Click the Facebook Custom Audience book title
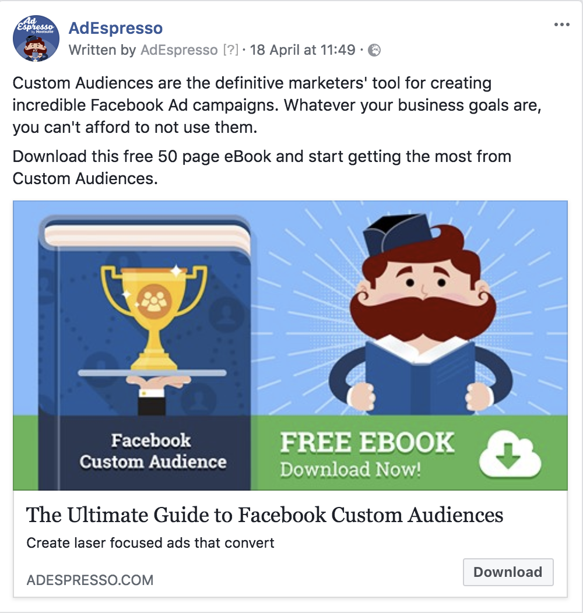583x613 pixels. (153, 451)
